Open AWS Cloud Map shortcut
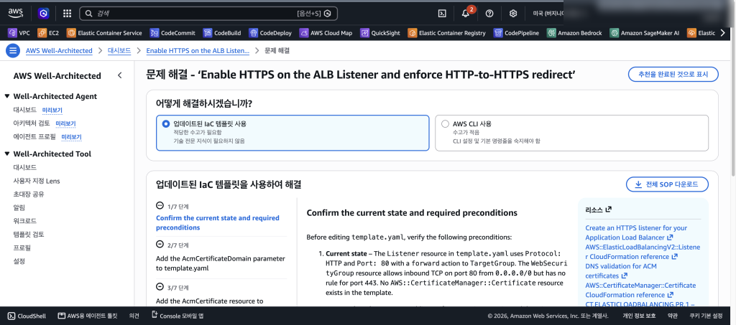 point(326,33)
